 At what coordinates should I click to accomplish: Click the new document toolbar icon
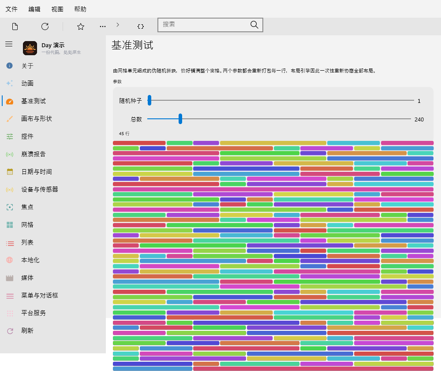[15, 26]
